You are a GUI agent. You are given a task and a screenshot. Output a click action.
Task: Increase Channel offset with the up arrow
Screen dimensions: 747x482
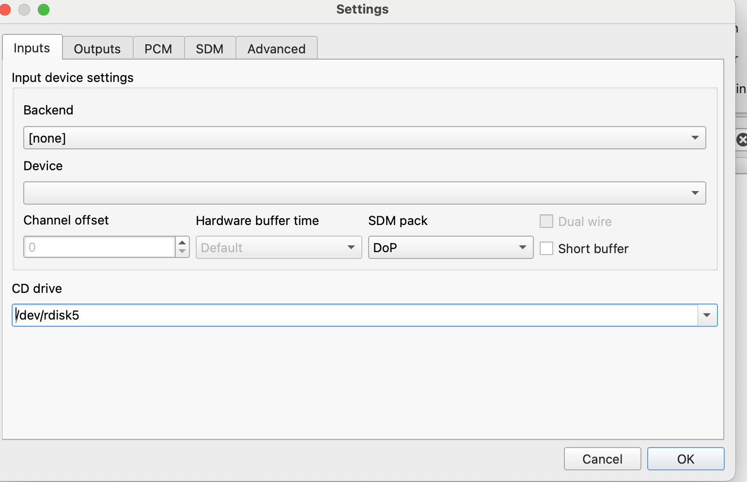182,242
